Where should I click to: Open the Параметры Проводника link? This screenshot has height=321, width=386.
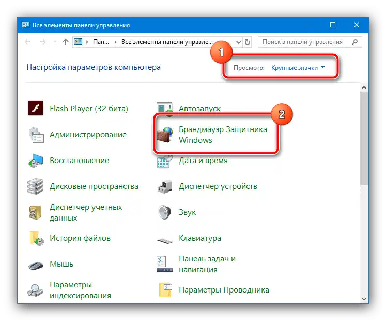224,290
